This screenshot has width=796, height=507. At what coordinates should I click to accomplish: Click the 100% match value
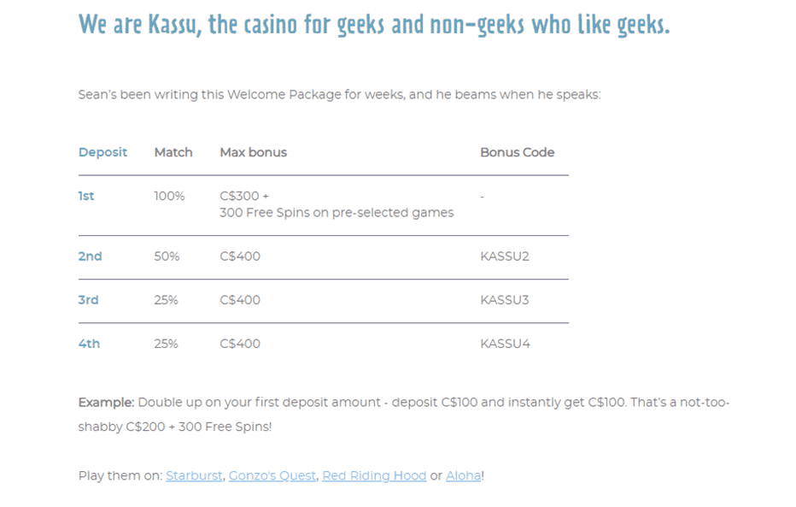tap(170, 196)
